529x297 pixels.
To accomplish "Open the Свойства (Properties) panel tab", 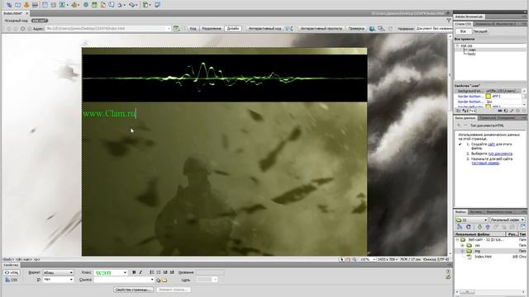I will tap(11, 265).
